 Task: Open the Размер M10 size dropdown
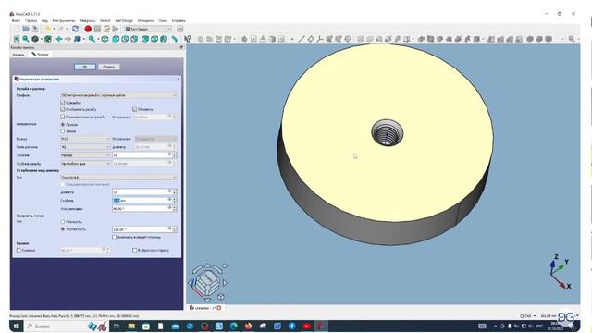tap(85, 139)
